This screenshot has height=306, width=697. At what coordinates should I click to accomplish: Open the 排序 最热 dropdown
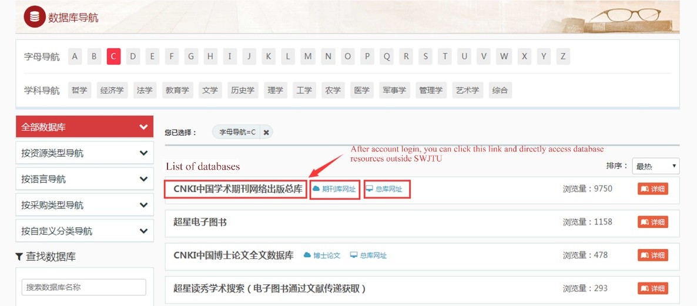click(656, 166)
